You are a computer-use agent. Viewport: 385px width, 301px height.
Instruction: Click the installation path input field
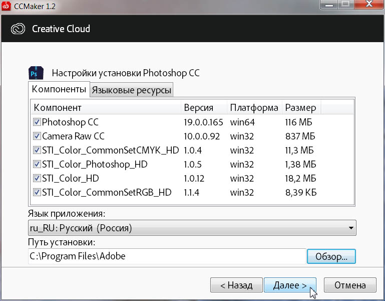[167, 256]
